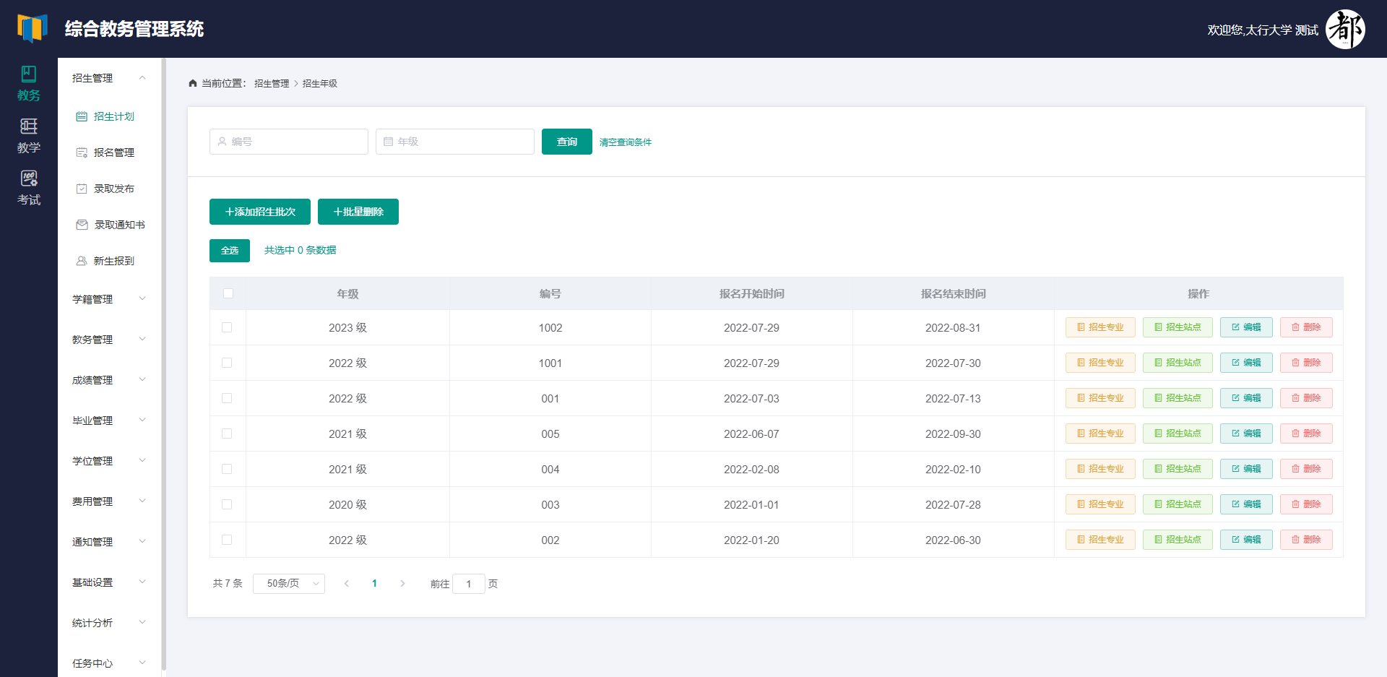1387x677 pixels.
Task: Expand the 学籍管理 menu group
Action: [x=109, y=299]
